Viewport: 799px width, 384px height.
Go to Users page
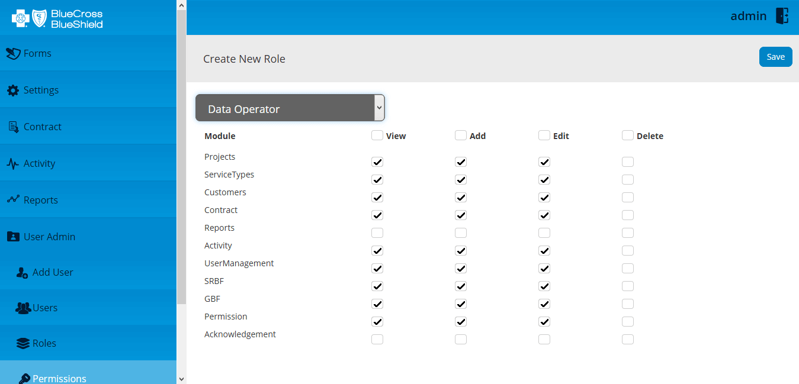coord(88,308)
